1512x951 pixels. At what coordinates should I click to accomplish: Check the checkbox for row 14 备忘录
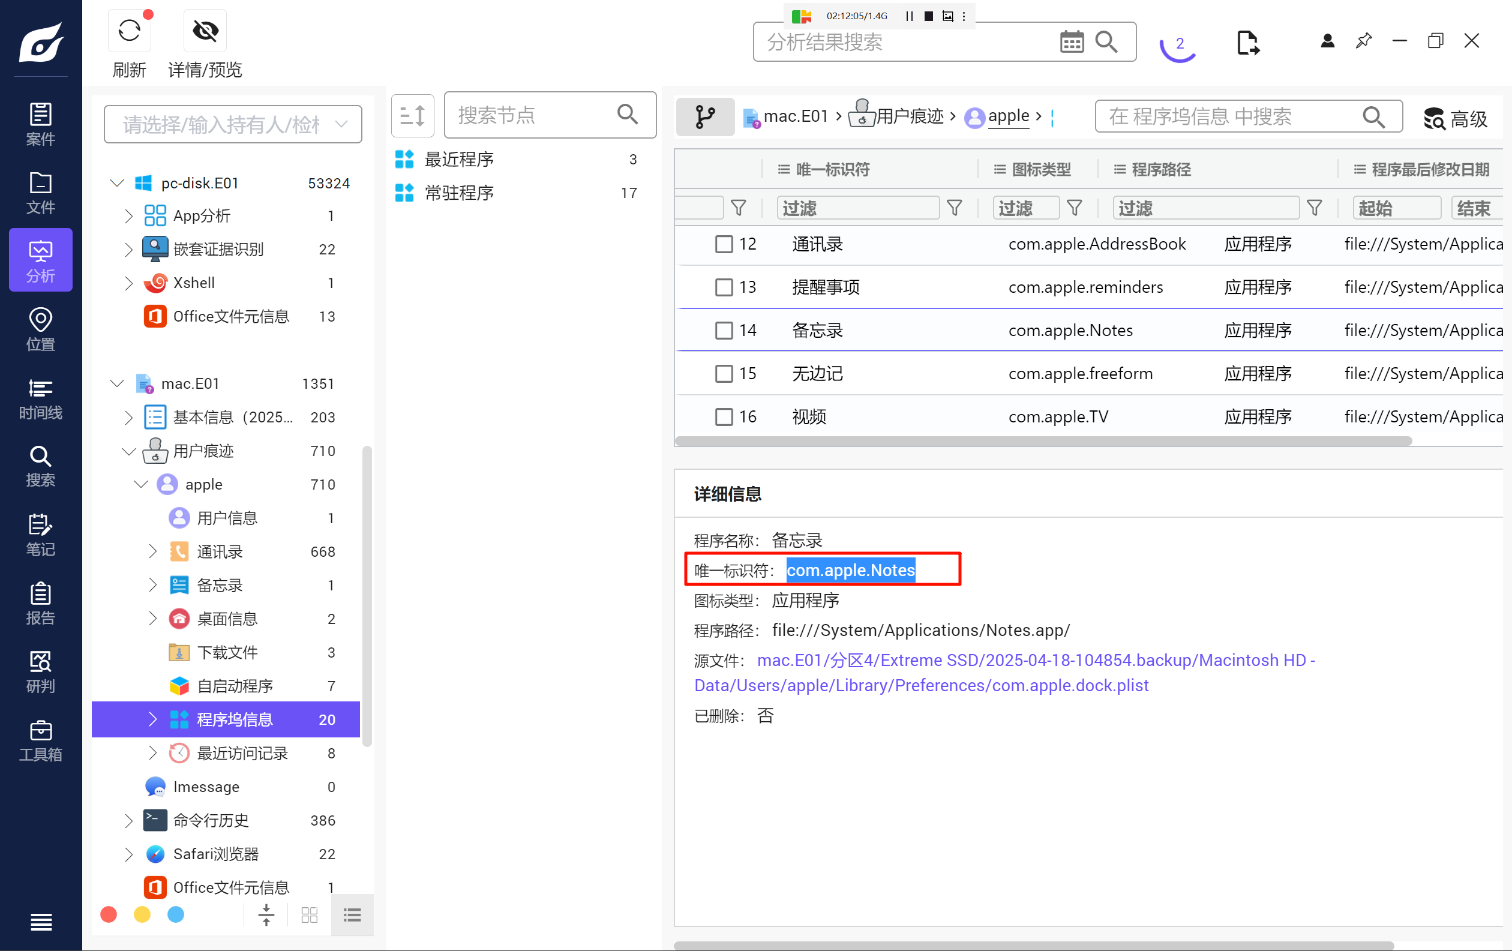(724, 330)
